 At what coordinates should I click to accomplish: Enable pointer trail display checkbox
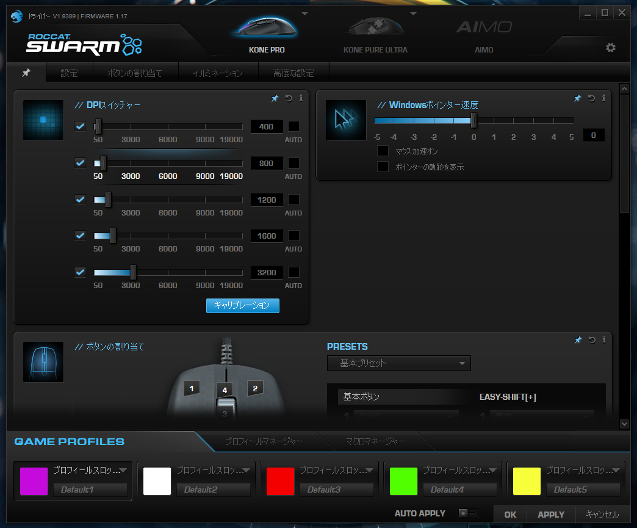(383, 167)
